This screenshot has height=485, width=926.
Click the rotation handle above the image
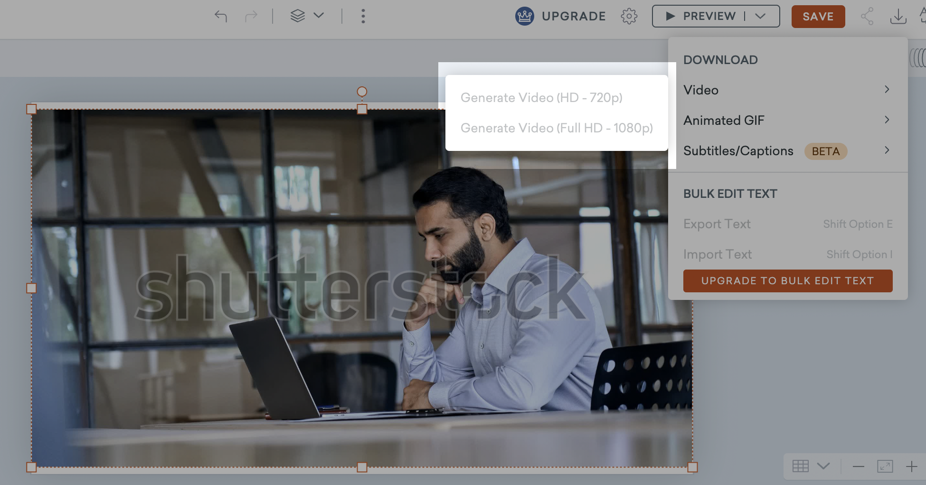coord(362,92)
